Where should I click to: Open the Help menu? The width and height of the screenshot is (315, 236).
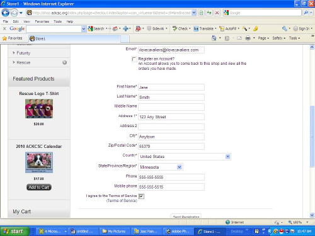click(70, 21)
